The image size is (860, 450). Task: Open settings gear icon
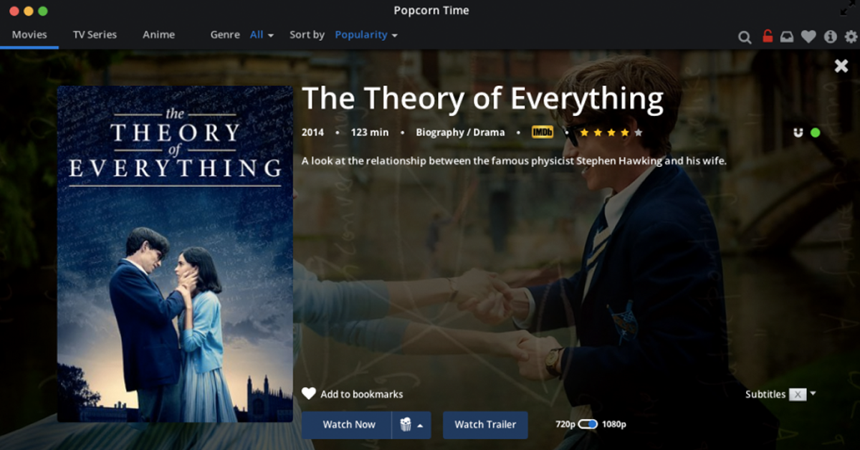pyautogui.click(x=851, y=37)
